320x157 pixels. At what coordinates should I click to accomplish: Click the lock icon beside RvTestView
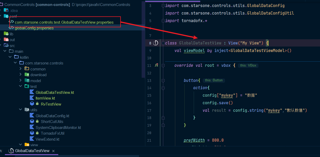click(x=37, y=104)
